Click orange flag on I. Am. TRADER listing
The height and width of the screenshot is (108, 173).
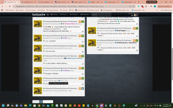(x=80, y=36)
